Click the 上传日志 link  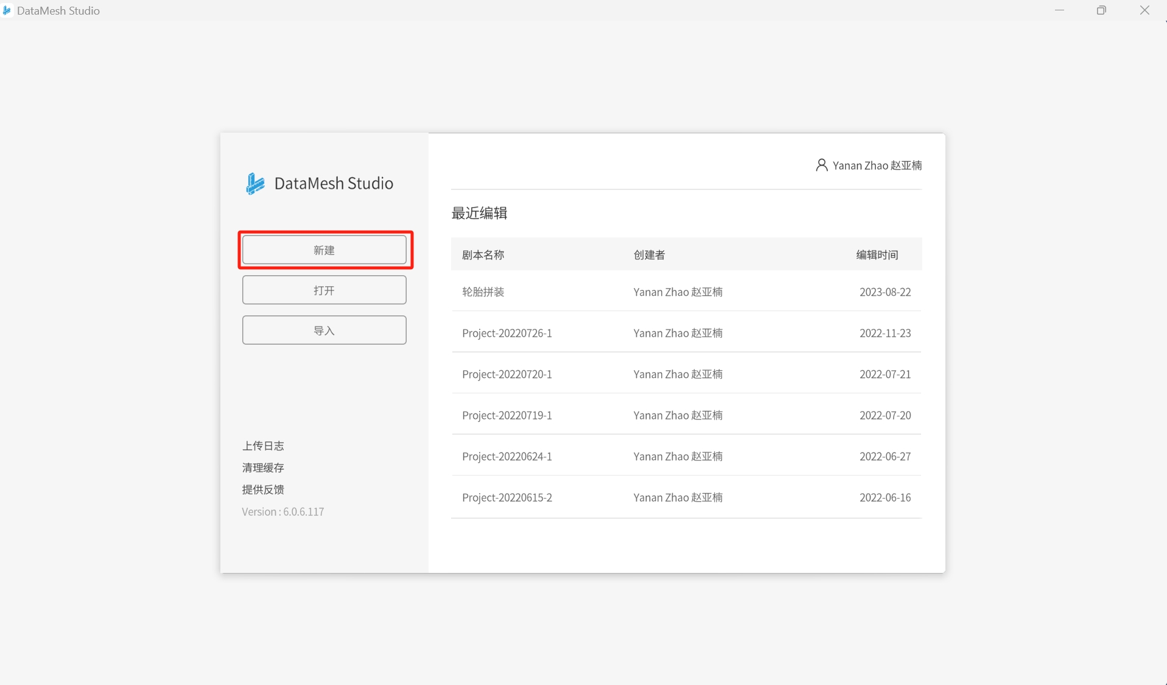pos(263,446)
